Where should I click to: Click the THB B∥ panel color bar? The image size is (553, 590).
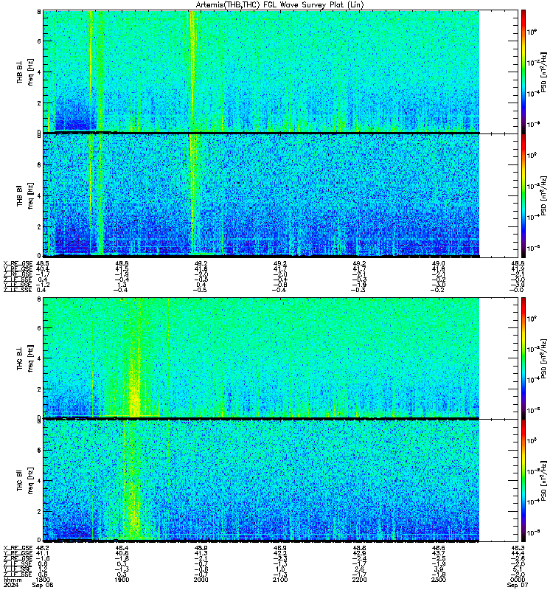point(524,195)
